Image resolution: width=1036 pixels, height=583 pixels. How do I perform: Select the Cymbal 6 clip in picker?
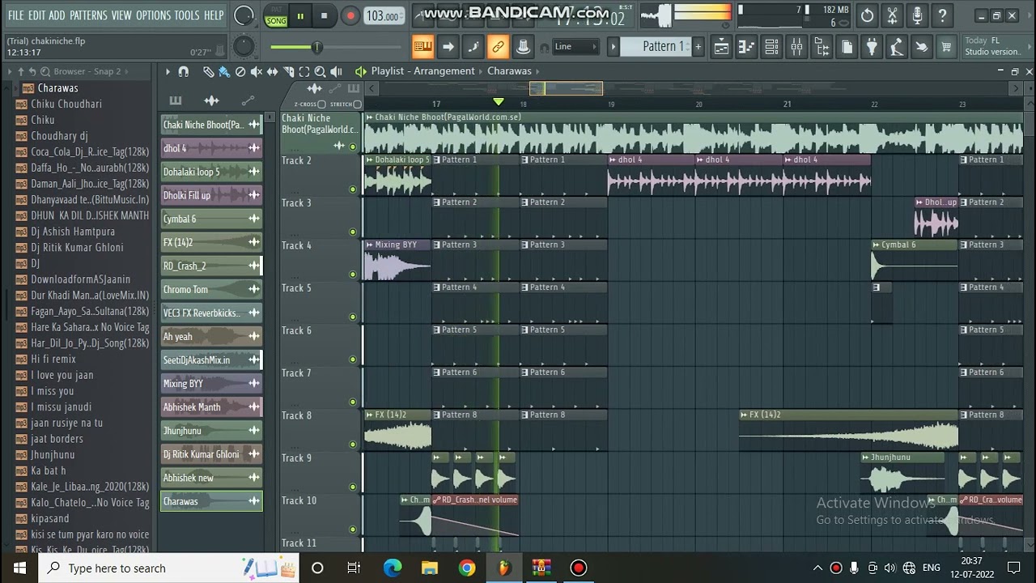point(211,219)
